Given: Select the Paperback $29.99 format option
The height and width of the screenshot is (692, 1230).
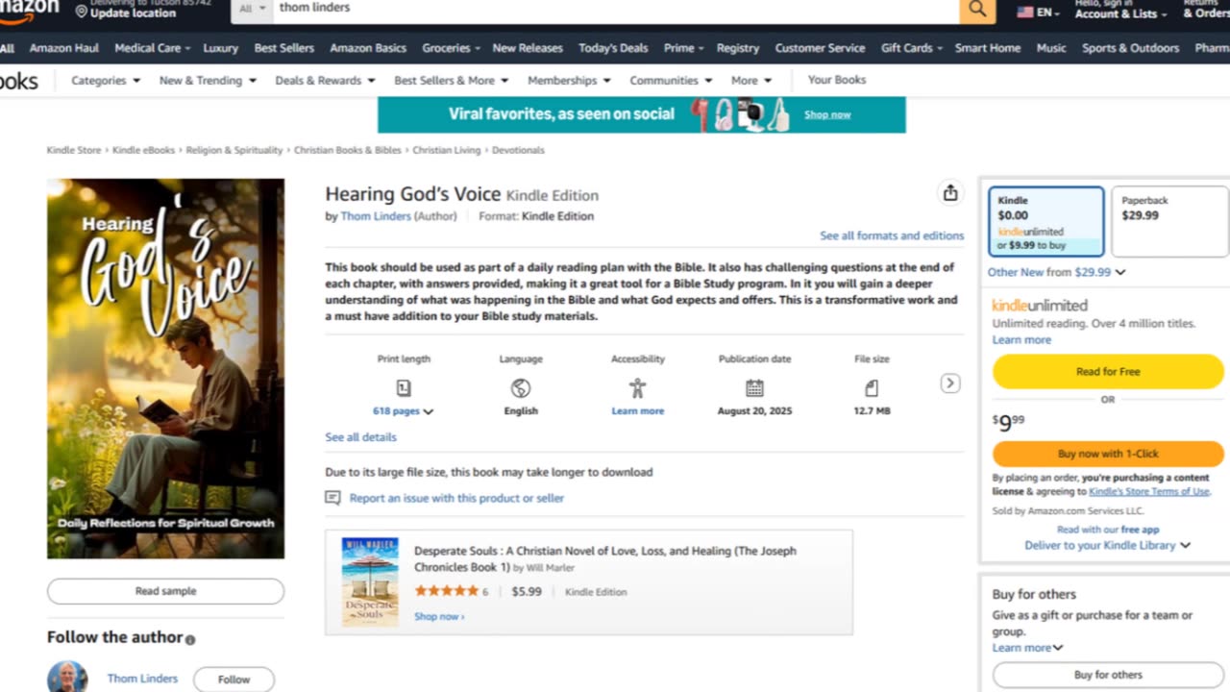Looking at the screenshot, I should (1168, 222).
